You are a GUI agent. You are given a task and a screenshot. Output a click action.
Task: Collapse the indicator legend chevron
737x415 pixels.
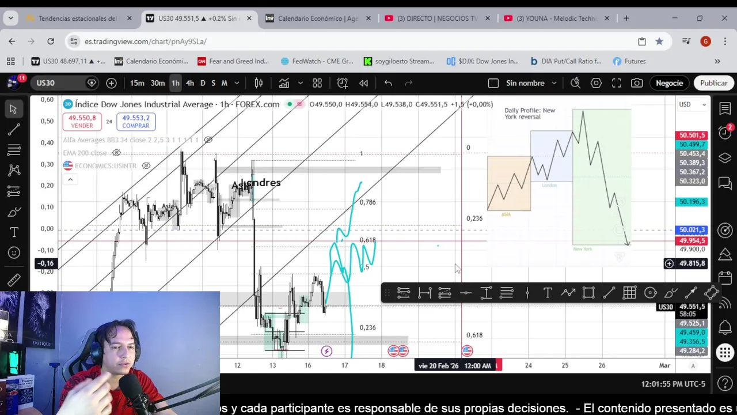pyautogui.click(x=70, y=179)
